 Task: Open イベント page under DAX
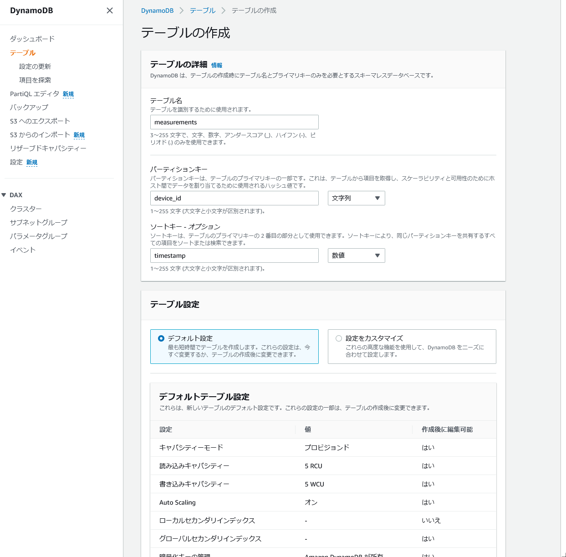(x=23, y=250)
